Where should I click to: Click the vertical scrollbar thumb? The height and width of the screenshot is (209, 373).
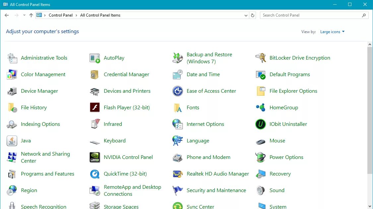tap(370, 111)
